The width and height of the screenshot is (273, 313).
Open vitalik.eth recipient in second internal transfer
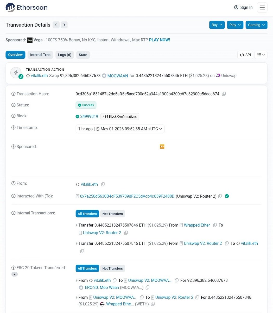[x=249, y=243]
